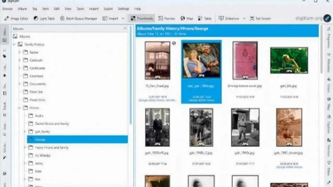Screen dimensions: 333x187
Task: Switch to Map view
Action: 186,19
